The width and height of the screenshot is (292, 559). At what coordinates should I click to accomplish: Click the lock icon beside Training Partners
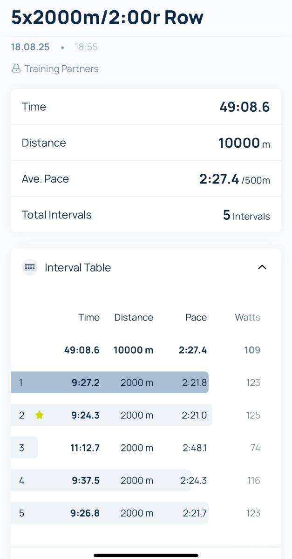click(16, 69)
